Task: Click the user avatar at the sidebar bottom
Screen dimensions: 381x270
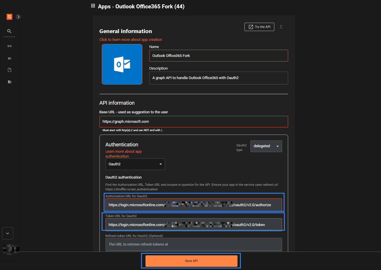Action: click(9, 250)
